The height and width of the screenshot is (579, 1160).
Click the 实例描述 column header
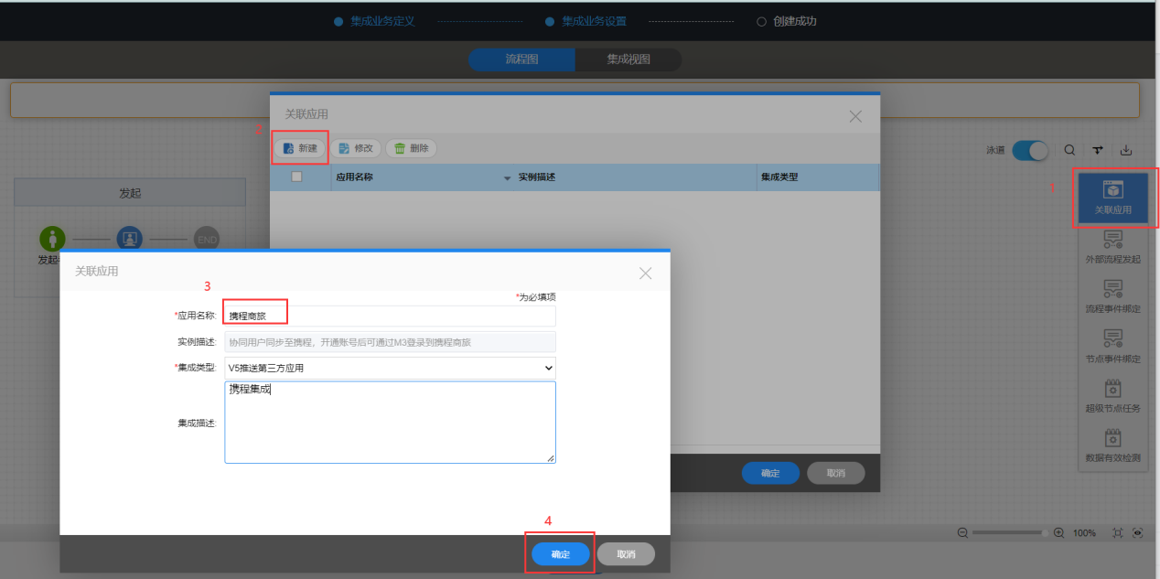[x=537, y=177]
